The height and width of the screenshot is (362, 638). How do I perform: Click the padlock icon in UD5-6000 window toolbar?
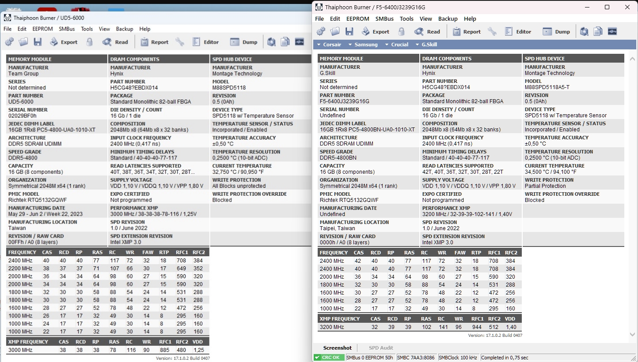tap(90, 42)
